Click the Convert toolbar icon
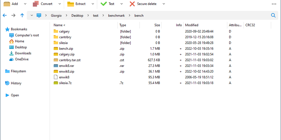This screenshot has width=281, height=140. 36,4
